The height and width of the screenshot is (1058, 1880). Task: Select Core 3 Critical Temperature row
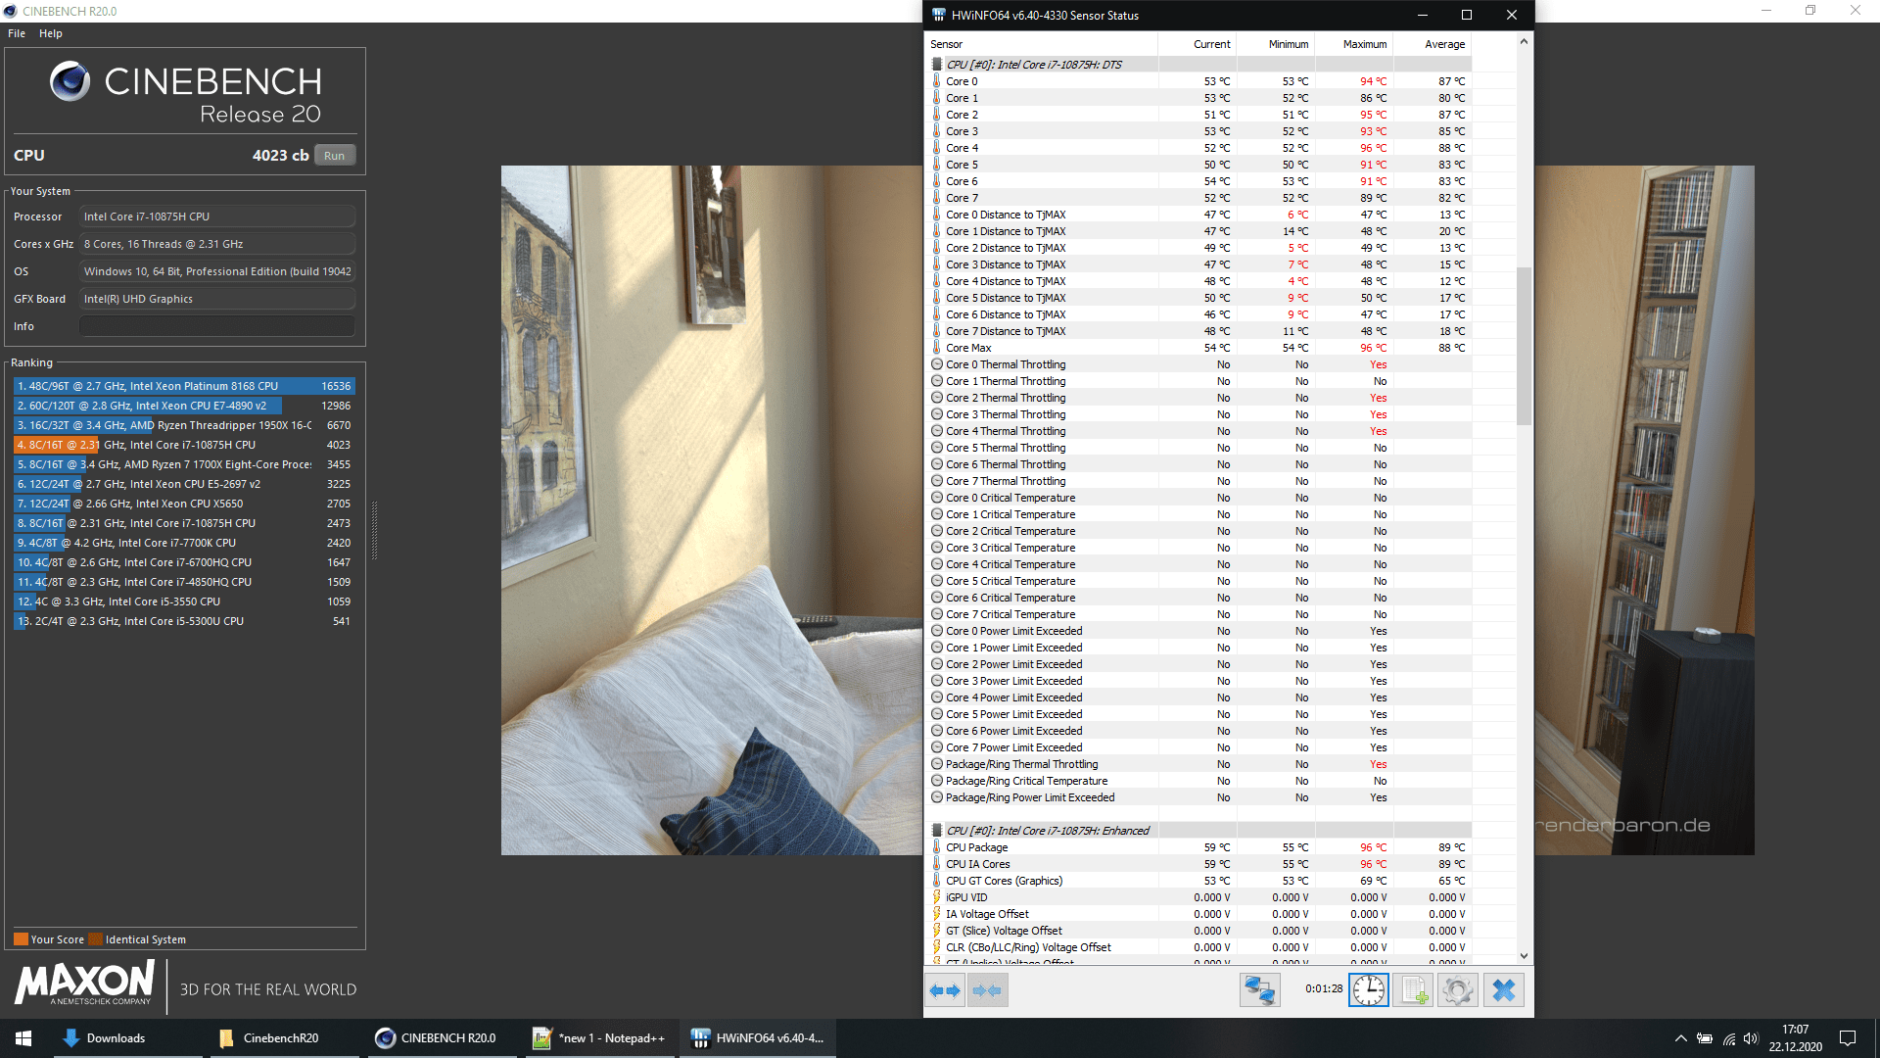coord(1199,548)
